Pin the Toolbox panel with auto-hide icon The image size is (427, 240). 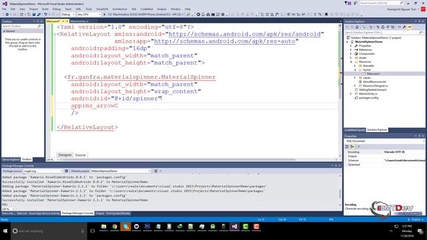(x=38, y=21)
